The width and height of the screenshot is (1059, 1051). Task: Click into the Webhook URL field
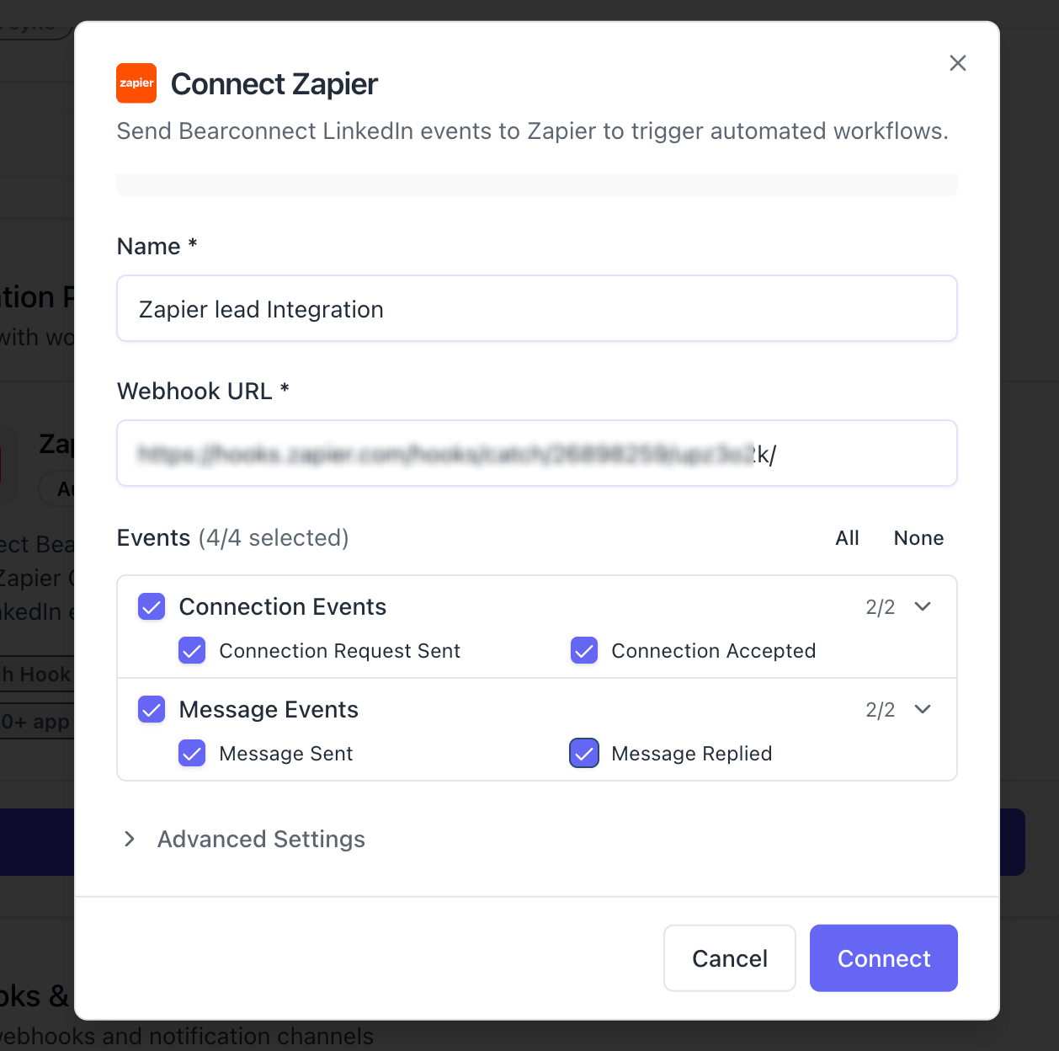[537, 454]
